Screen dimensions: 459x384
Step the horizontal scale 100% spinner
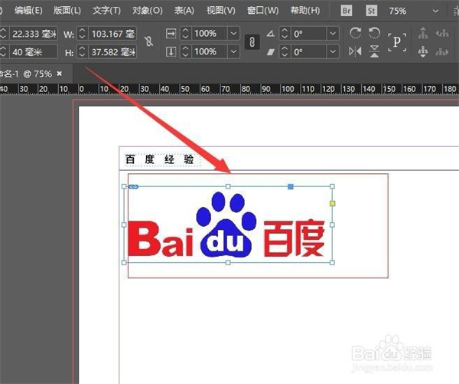click(185, 34)
